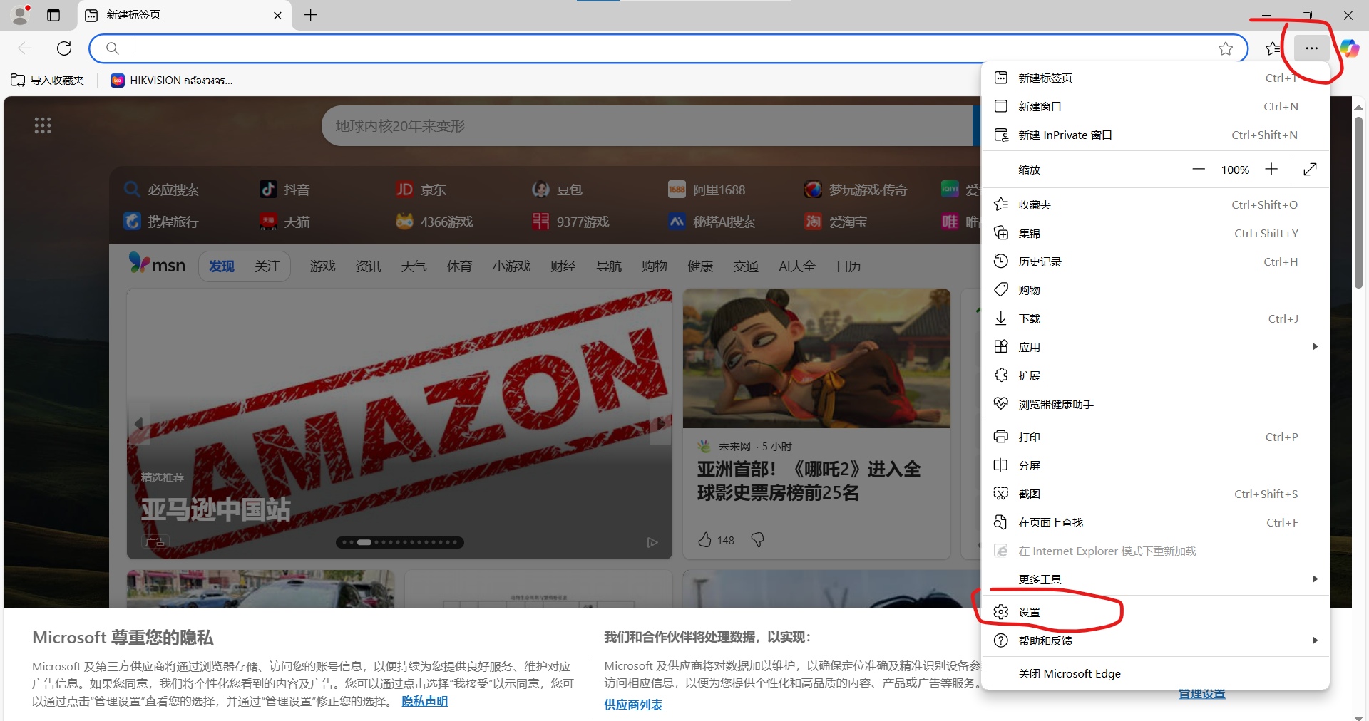Select 新建窗口 menu item
1369x721 pixels.
point(1155,106)
